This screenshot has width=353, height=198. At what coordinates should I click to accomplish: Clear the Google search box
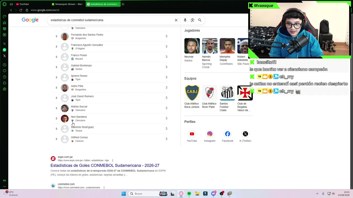click(176, 20)
